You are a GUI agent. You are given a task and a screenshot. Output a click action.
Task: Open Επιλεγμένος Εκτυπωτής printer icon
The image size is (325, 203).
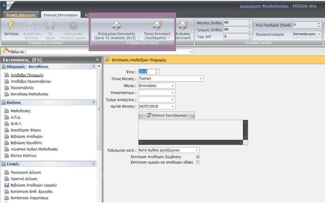click(x=117, y=26)
